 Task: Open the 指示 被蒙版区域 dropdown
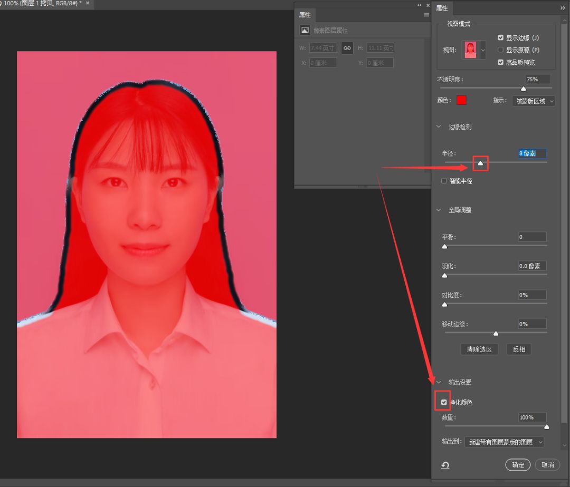pos(533,101)
